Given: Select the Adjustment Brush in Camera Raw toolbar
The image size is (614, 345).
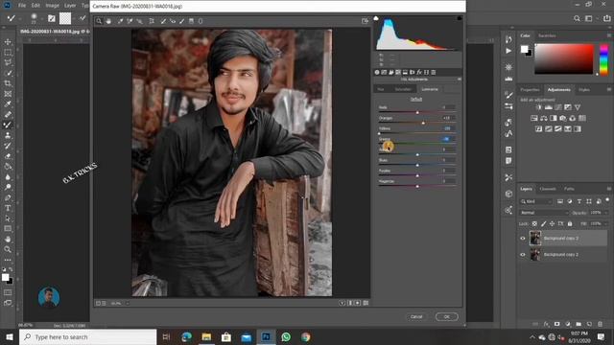Looking at the screenshot, I should tap(182, 21).
